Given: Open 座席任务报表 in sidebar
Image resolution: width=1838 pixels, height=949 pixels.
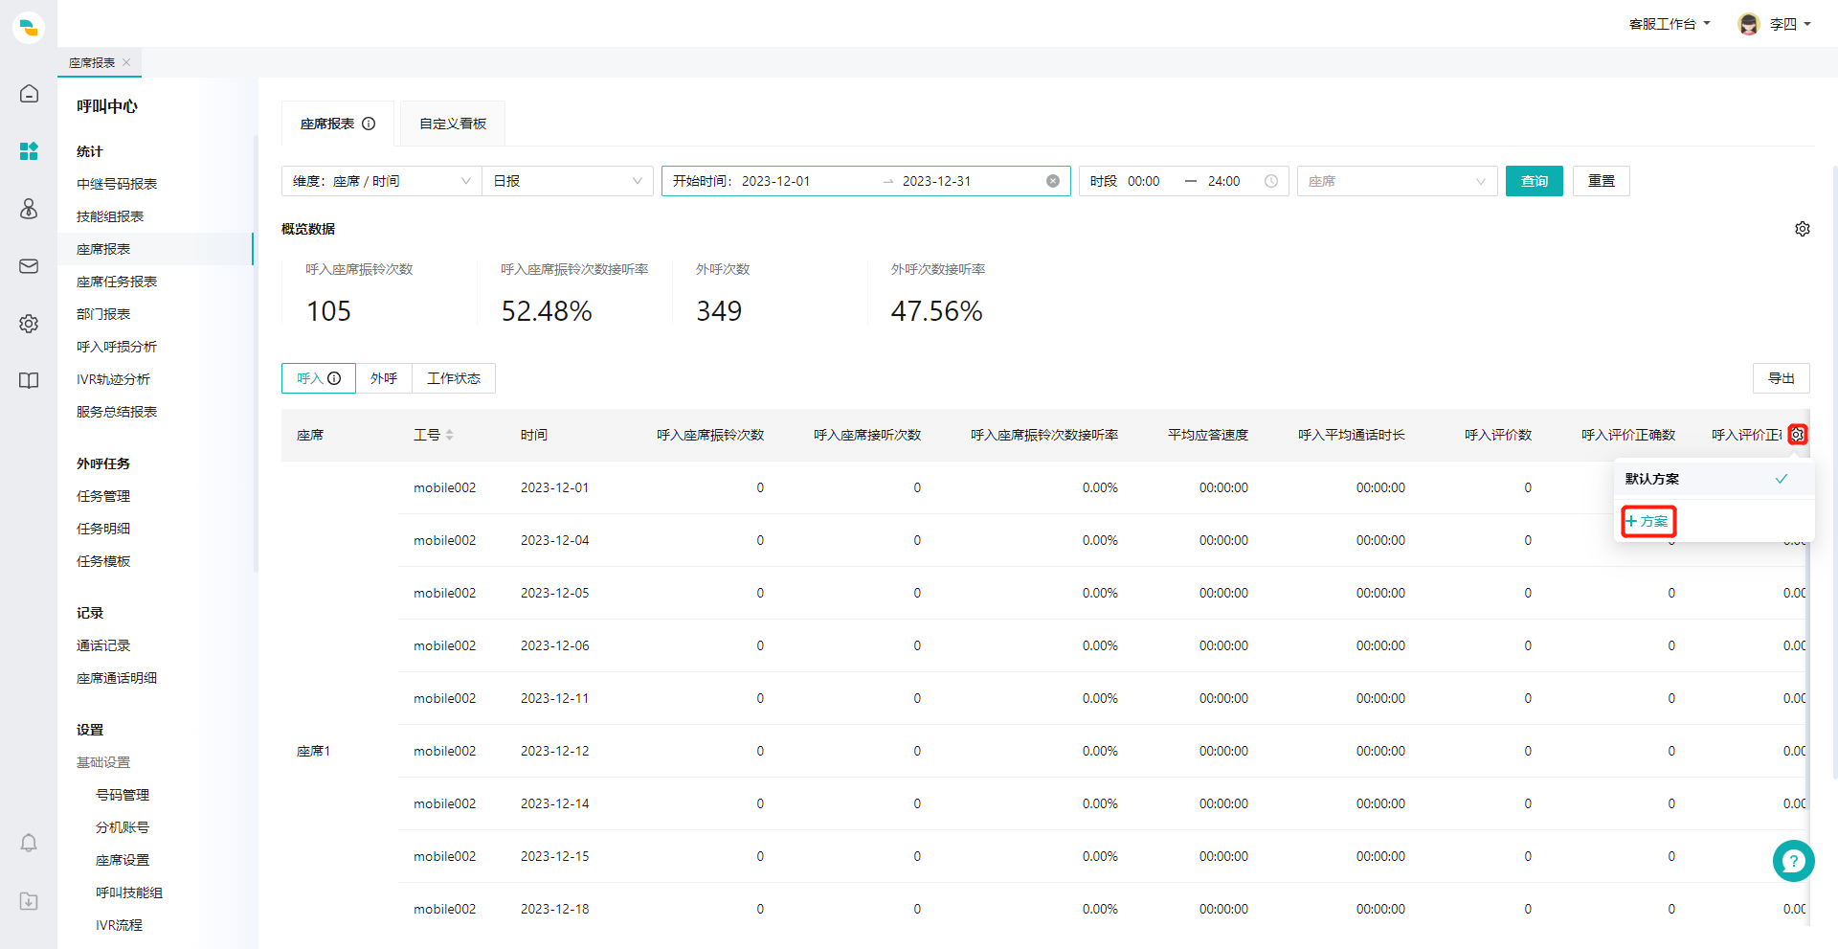Looking at the screenshot, I should [117, 282].
